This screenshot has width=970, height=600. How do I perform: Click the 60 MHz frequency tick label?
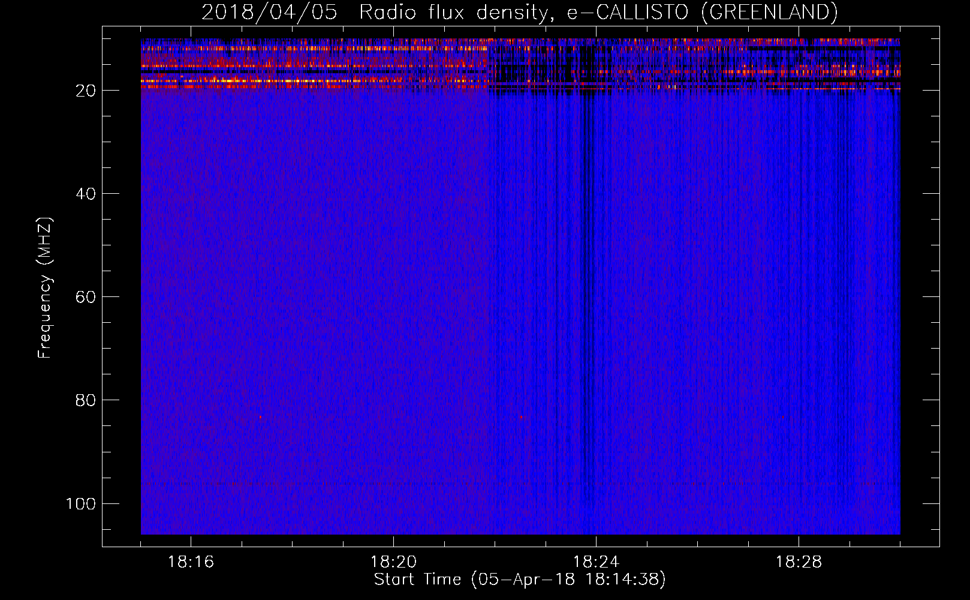(x=86, y=297)
